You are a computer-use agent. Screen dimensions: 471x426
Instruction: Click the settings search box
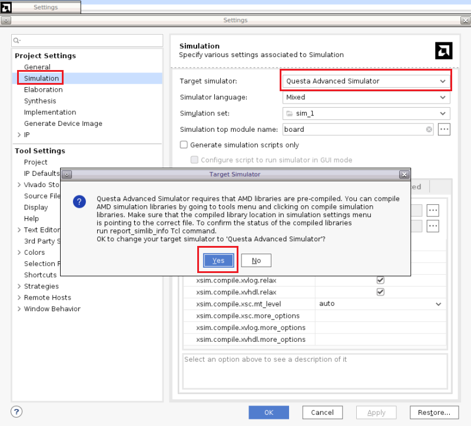[87, 40]
